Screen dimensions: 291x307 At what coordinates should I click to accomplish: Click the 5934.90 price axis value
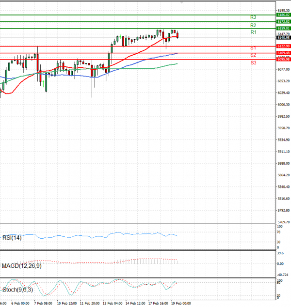coord(284,140)
